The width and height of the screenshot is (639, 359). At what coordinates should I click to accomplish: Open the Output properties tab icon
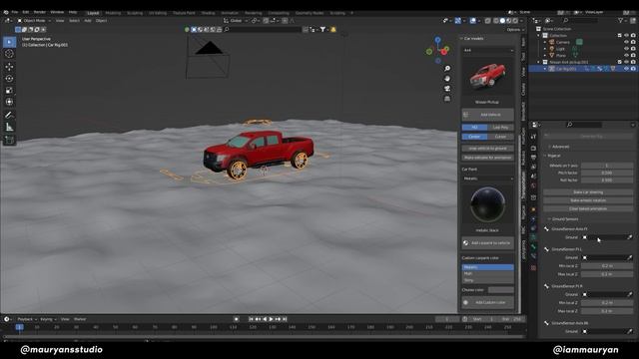click(533, 158)
